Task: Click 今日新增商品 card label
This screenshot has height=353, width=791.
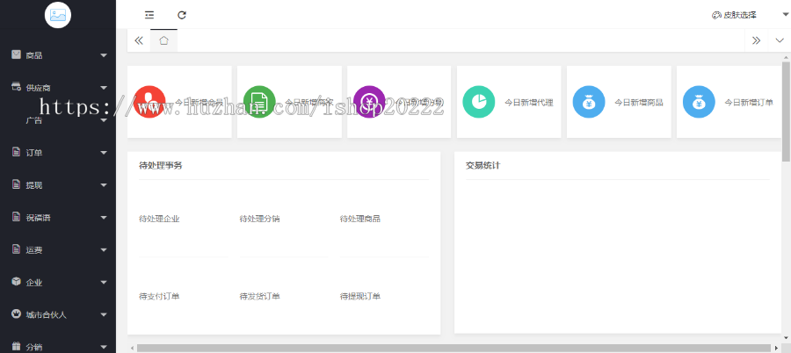Action: pos(639,103)
